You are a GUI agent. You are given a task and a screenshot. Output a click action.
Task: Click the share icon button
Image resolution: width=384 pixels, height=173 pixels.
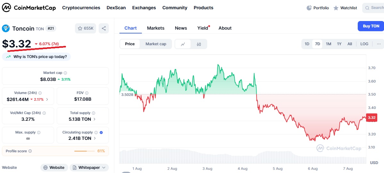tap(104, 28)
